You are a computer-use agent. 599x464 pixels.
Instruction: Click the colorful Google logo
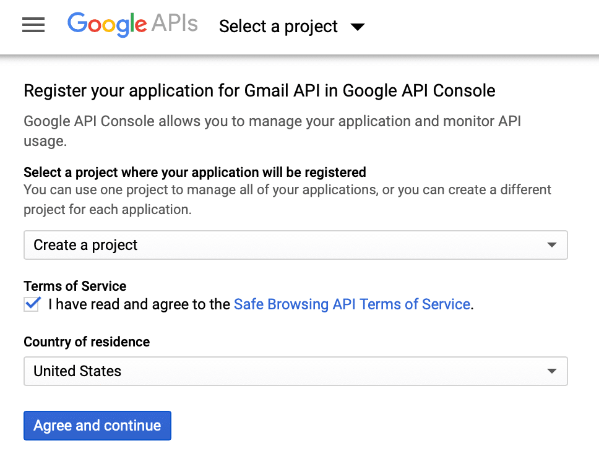click(106, 25)
